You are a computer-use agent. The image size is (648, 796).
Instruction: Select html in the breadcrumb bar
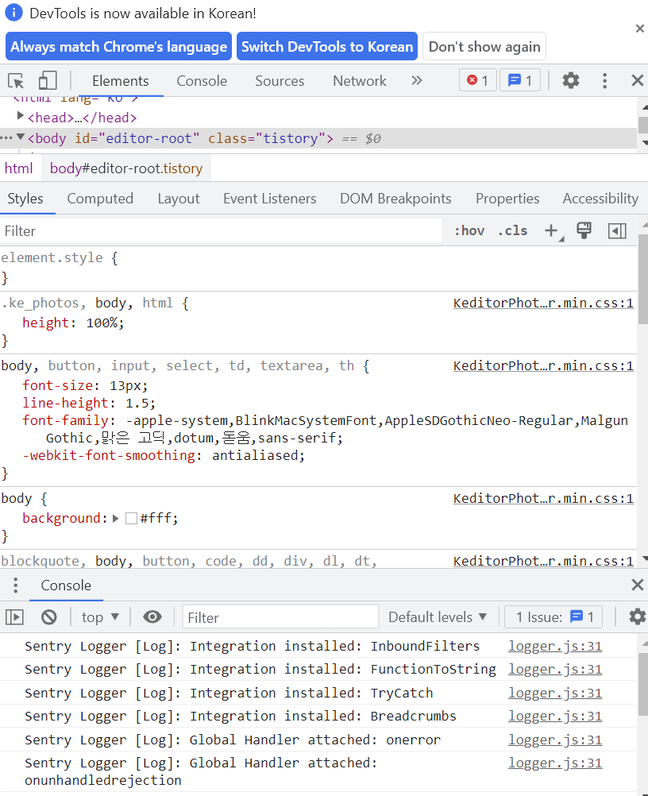point(19,168)
